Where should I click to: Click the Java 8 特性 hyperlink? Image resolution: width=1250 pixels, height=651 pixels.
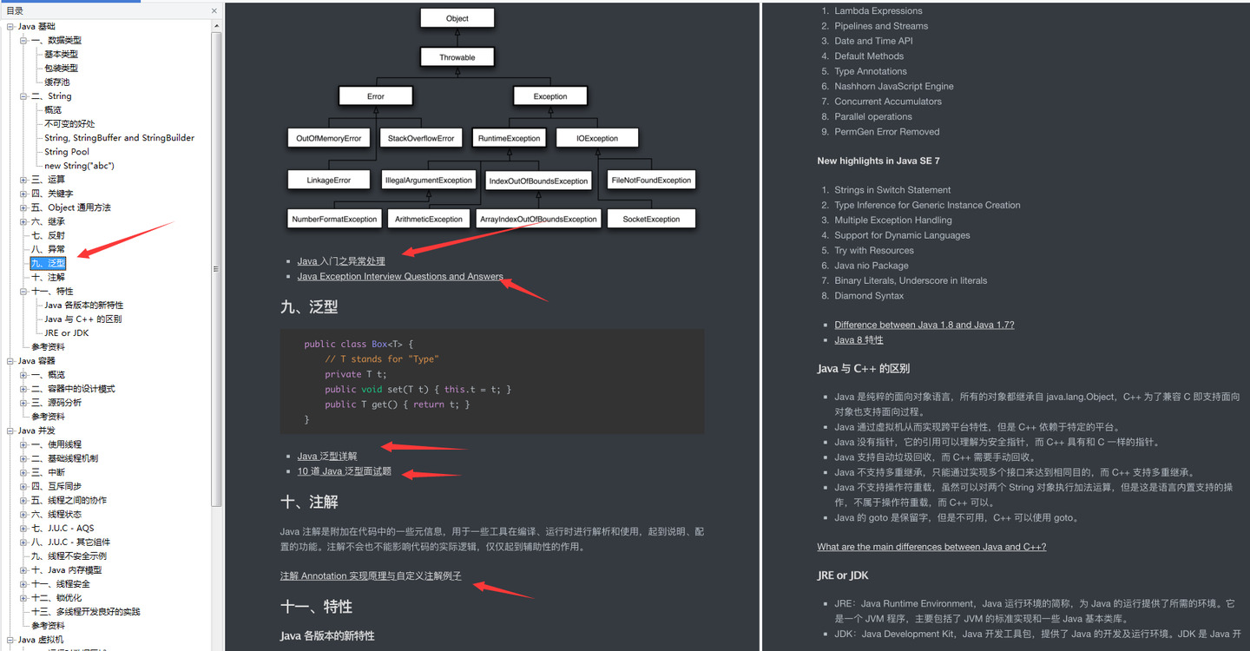858,339
